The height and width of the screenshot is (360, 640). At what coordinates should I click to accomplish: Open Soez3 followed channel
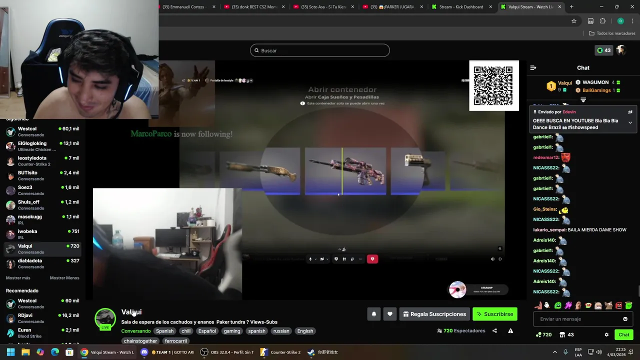42,190
